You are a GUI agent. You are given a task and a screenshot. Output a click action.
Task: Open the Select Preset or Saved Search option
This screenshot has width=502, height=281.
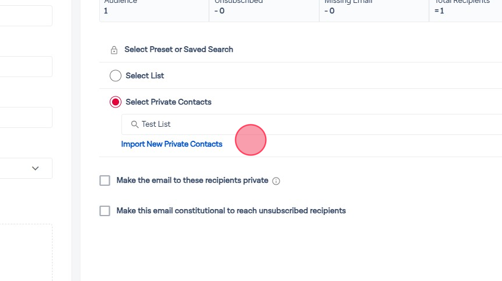(x=179, y=50)
